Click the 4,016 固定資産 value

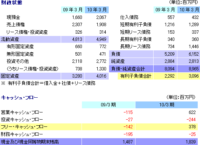coord(101,76)
